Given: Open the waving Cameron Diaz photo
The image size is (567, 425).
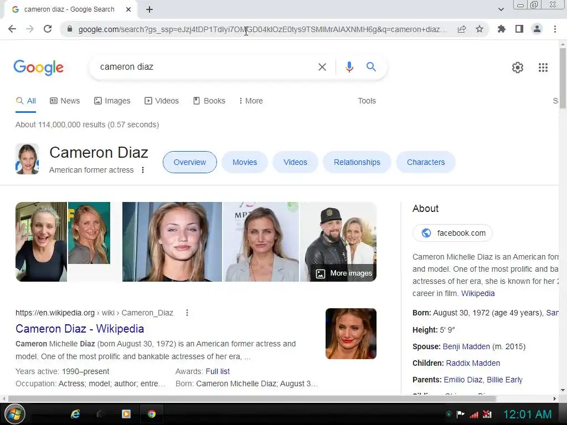Looking at the screenshot, I should point(41,242).
